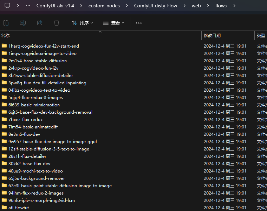This screenshot has width=267, height=211.
Task: Click the Paste clipboard icon
Action: point(6,23)
